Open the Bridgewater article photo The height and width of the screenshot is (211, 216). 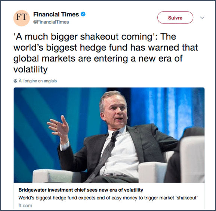click(x=109, y=135)
